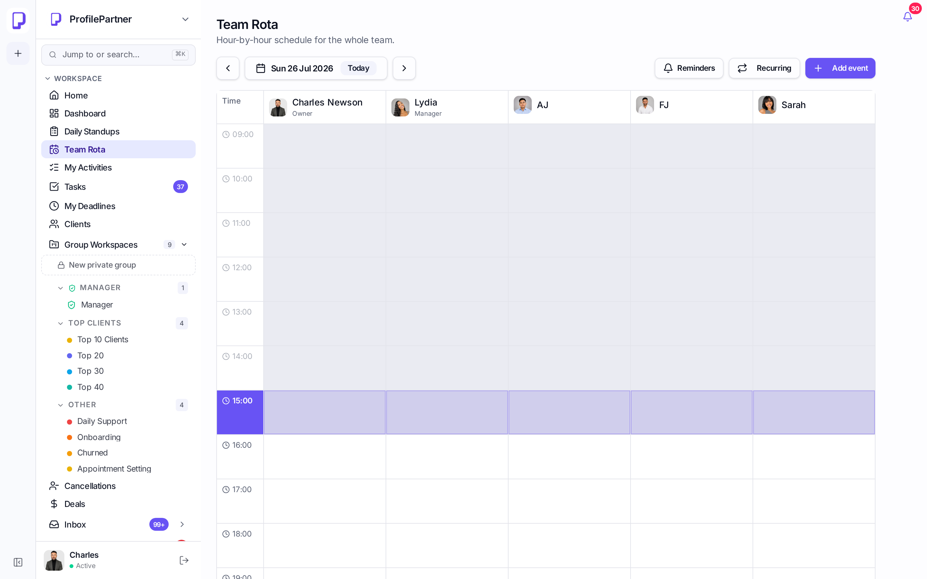927x579 pixels.
Task: Click the Today button
Action: [358, 68]
